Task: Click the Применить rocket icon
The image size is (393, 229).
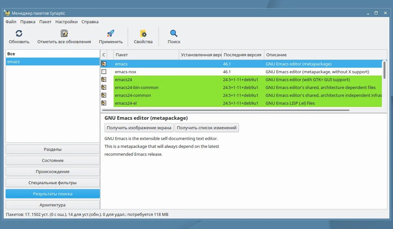Action: [111, 33]
